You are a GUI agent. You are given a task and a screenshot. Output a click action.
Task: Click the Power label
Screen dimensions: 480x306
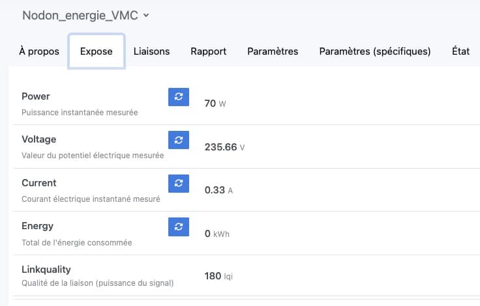point(35,96)
